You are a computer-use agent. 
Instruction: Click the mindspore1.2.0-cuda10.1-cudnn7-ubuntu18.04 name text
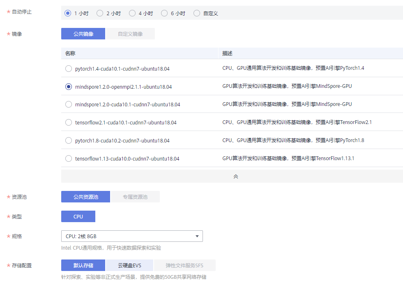pos(127,105)
